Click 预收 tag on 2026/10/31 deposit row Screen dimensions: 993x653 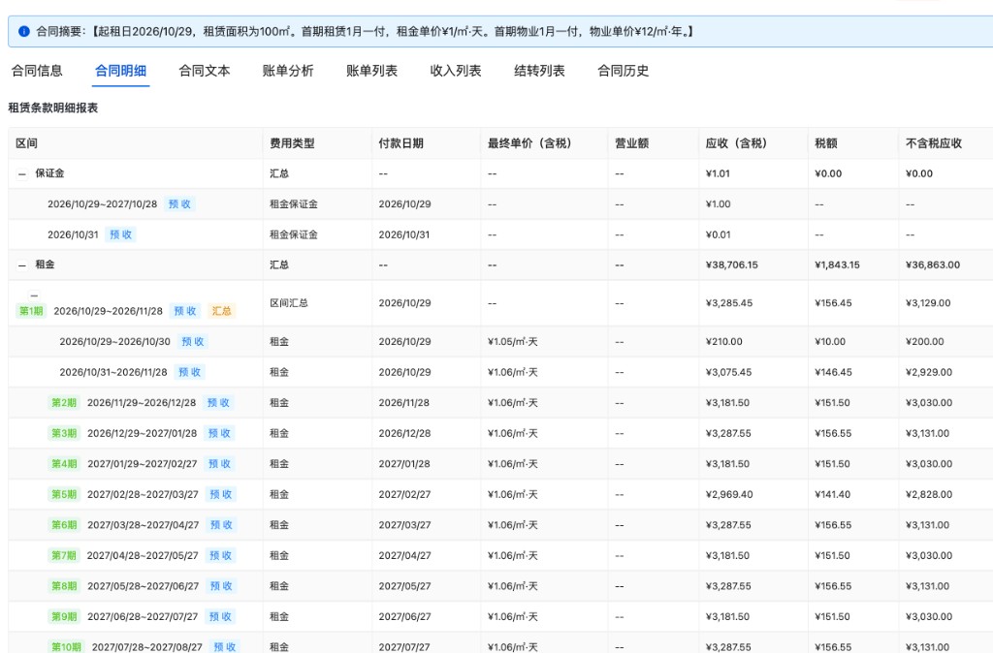pos(120,234)
